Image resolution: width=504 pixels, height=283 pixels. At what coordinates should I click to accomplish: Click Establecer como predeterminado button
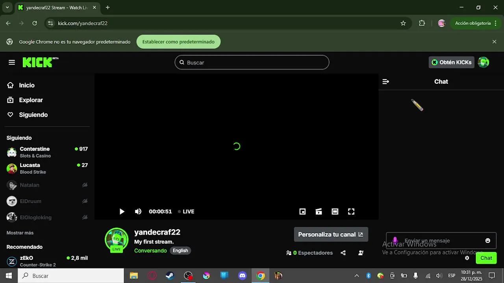coord(178,42)
